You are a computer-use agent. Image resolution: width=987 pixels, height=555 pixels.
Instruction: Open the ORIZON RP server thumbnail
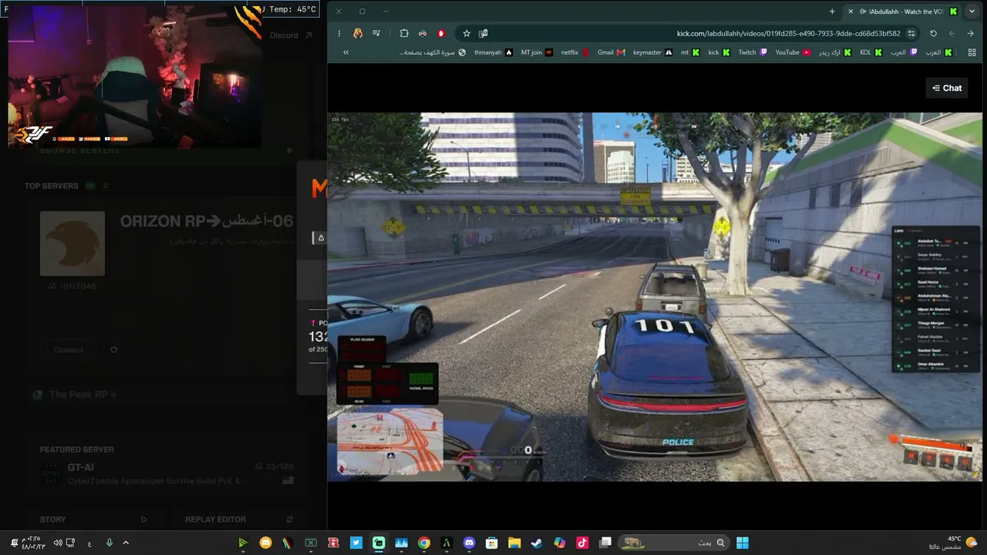(72, 244)
